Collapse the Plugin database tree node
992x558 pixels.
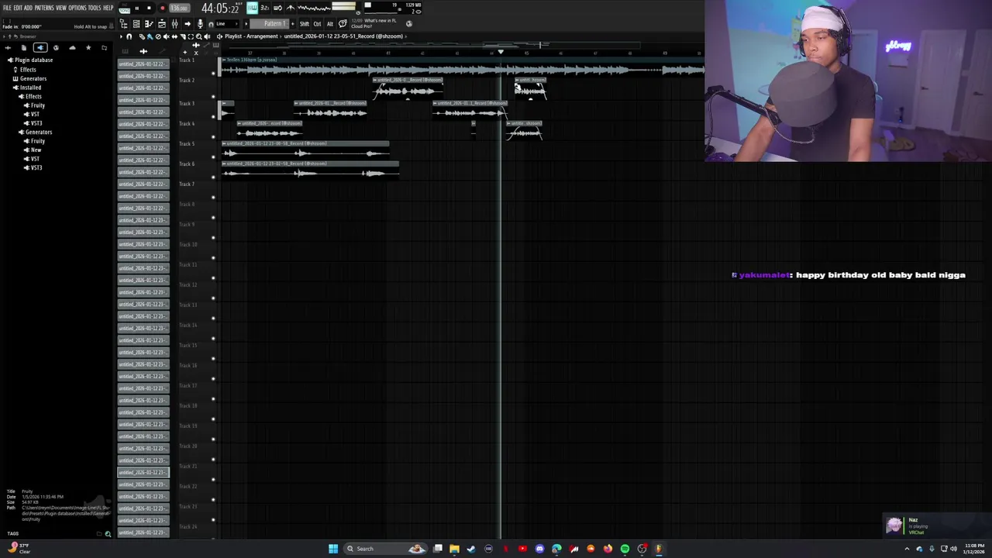31,60
